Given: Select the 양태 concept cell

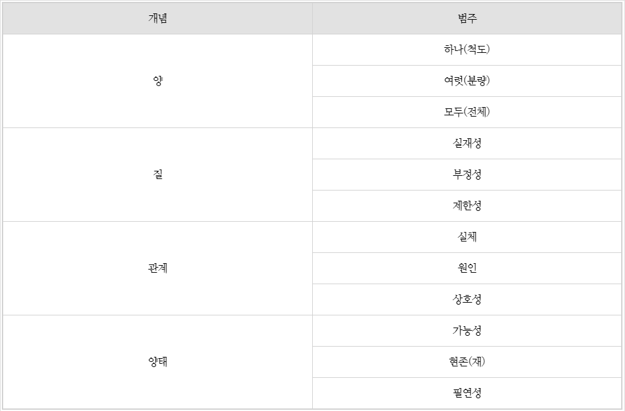Looking at the screenshot, I should click(157, 362).
